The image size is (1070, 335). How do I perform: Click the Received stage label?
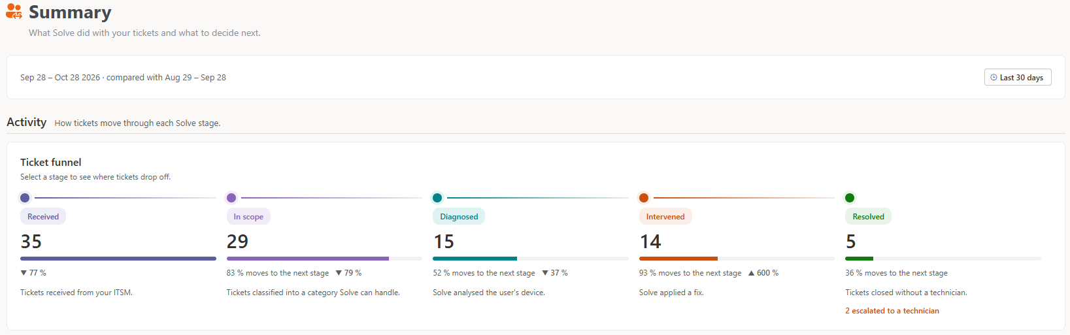(x=43, y=217)
